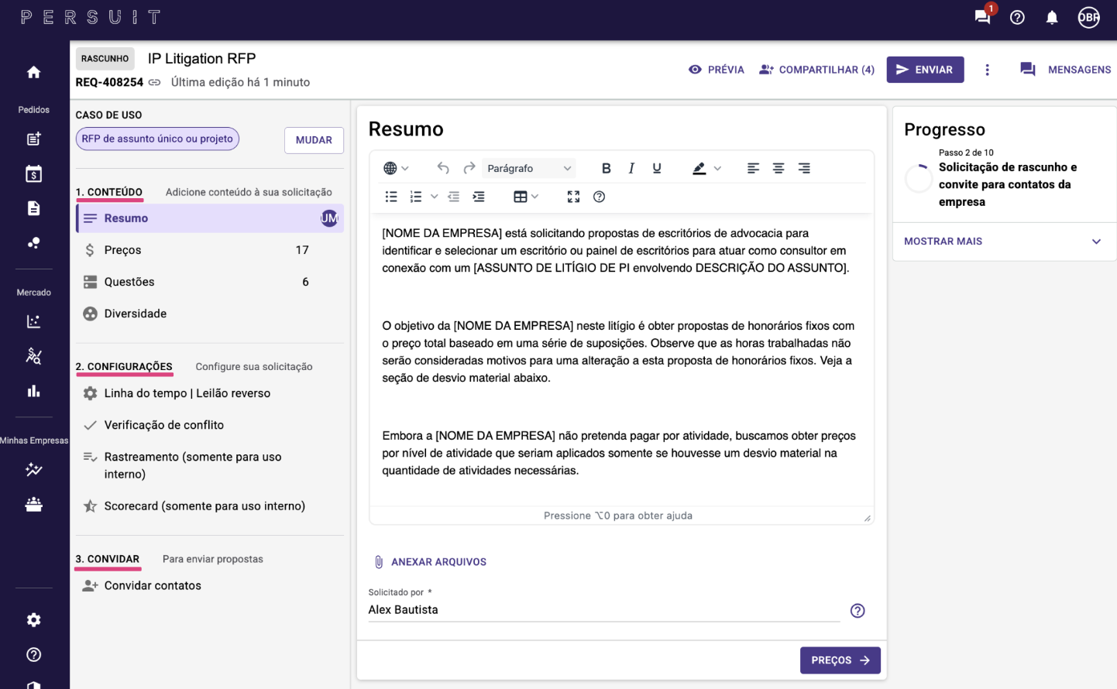Open the chat notifications icon with badge
Viewport: 1117px width, 689px height.
click(x=984, y=16)
